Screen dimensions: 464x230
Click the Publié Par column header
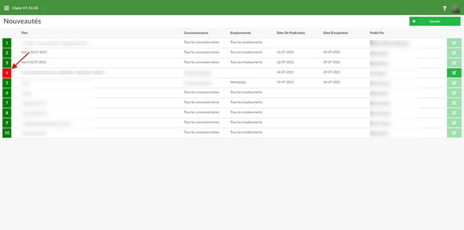coord(377,33)
